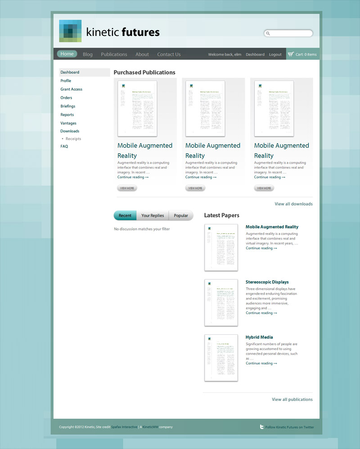Click the magnifier icon in search box
The image size is (360, 449).
click(268, 33)
